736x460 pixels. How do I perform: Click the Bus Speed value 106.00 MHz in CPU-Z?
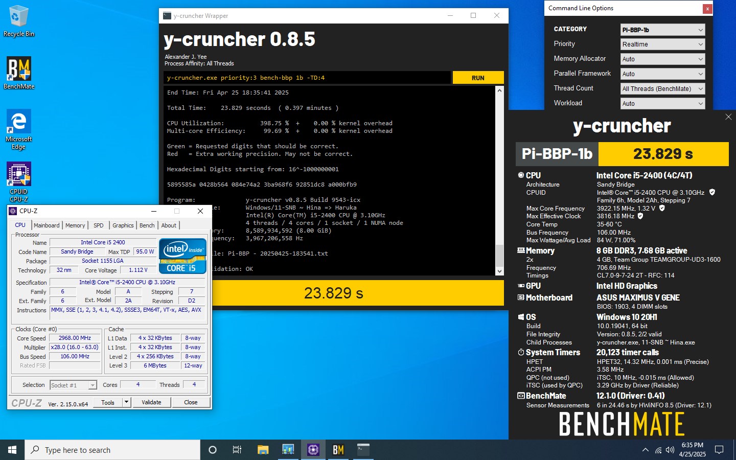(75, 356)
